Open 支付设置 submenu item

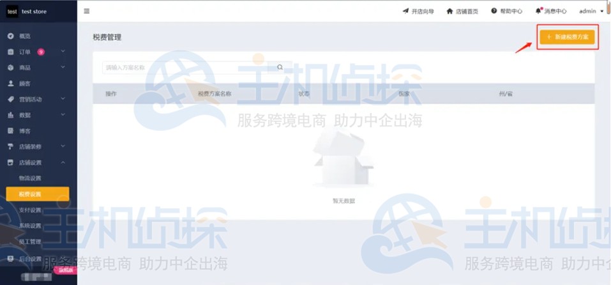pos(30,210)
